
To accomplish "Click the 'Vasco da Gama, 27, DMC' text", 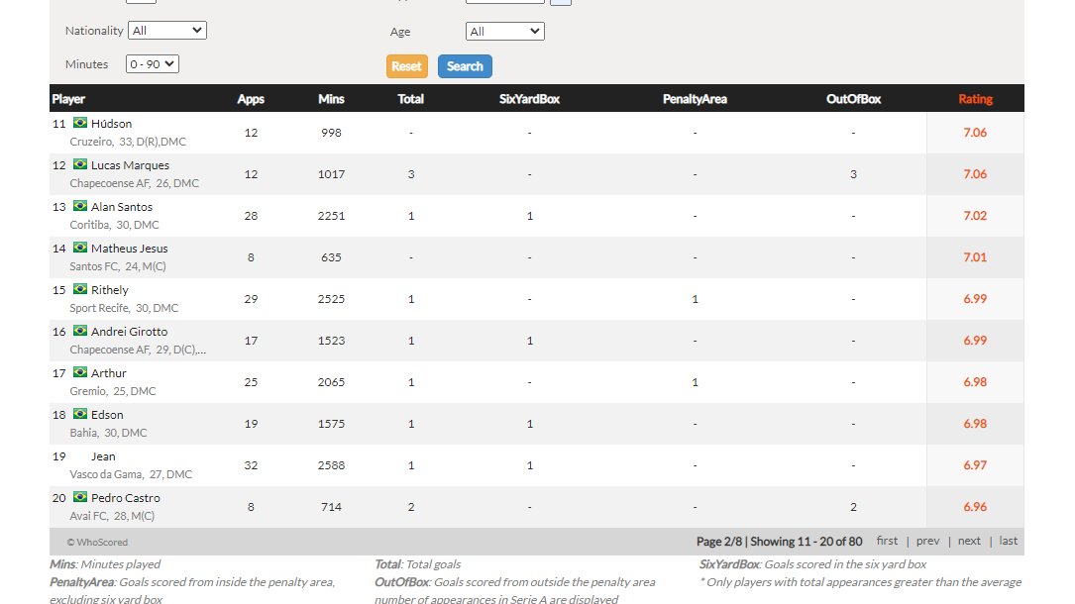I will point(131,474).
